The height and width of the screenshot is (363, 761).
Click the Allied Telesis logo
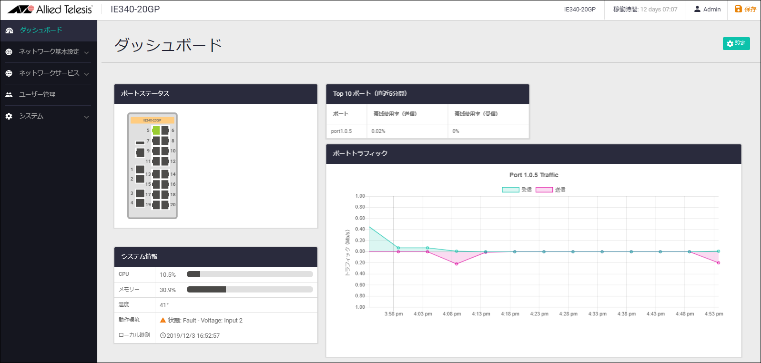pyautogui.click(x=50, y=10)
